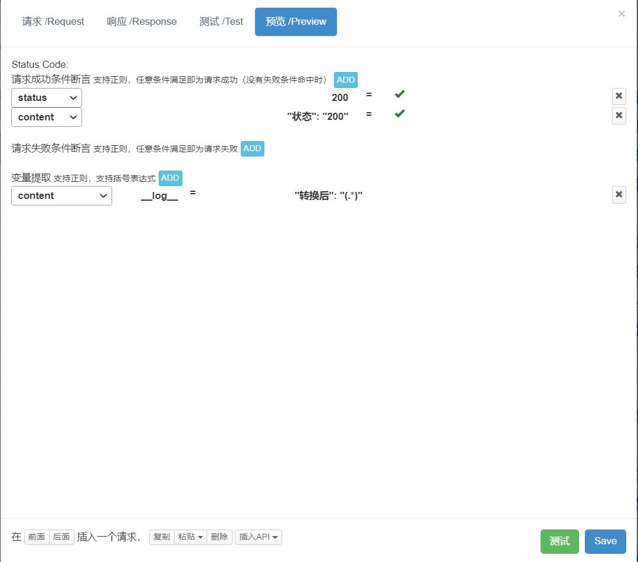Open the status assertion type dropdown
The height and width of the screenshot is (562, 638).
point(46,97)
